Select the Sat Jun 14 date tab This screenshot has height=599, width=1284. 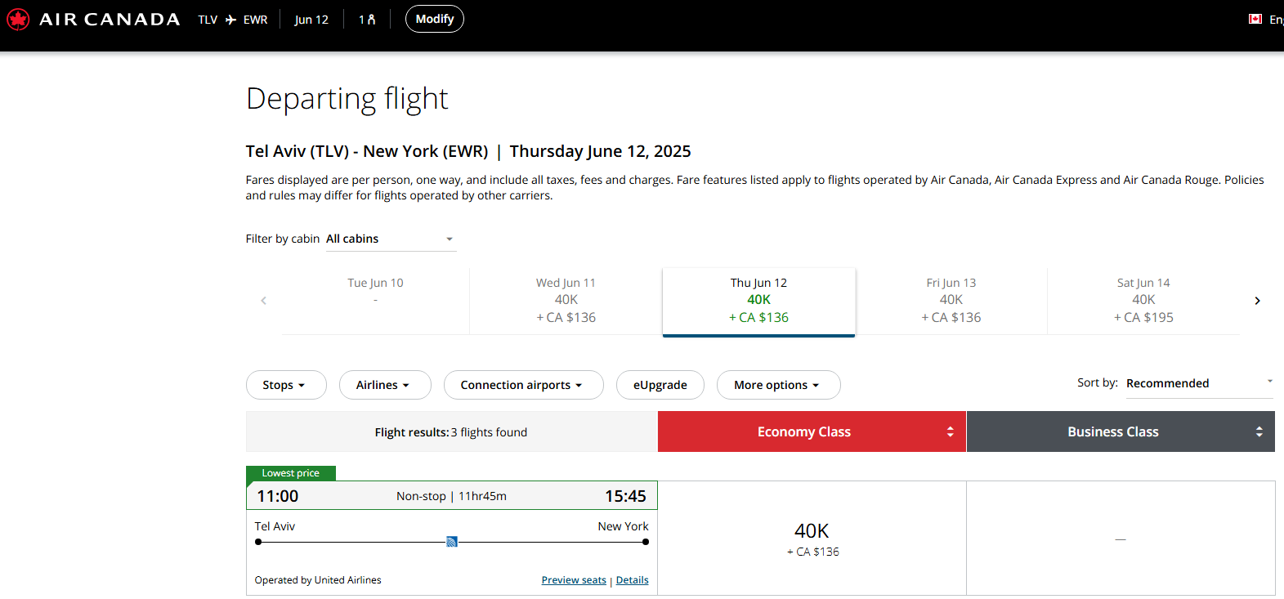[x=1143, y=301]
